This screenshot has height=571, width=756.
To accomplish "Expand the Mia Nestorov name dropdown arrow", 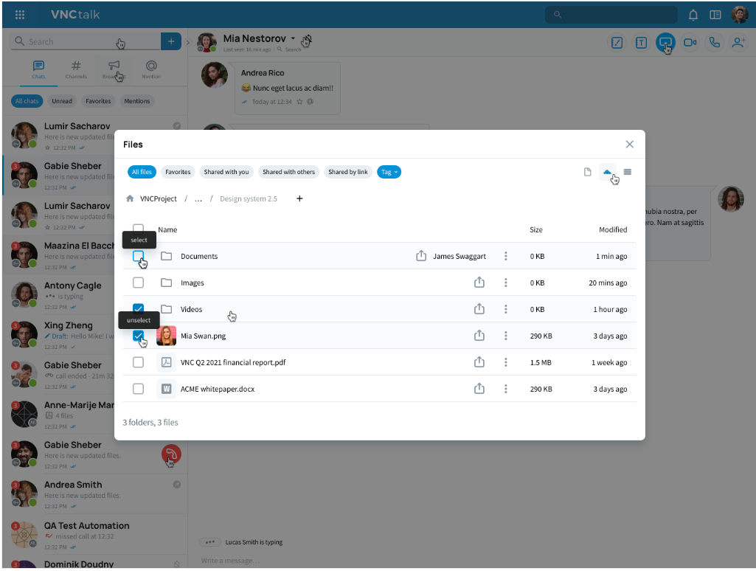I will 293,38.
